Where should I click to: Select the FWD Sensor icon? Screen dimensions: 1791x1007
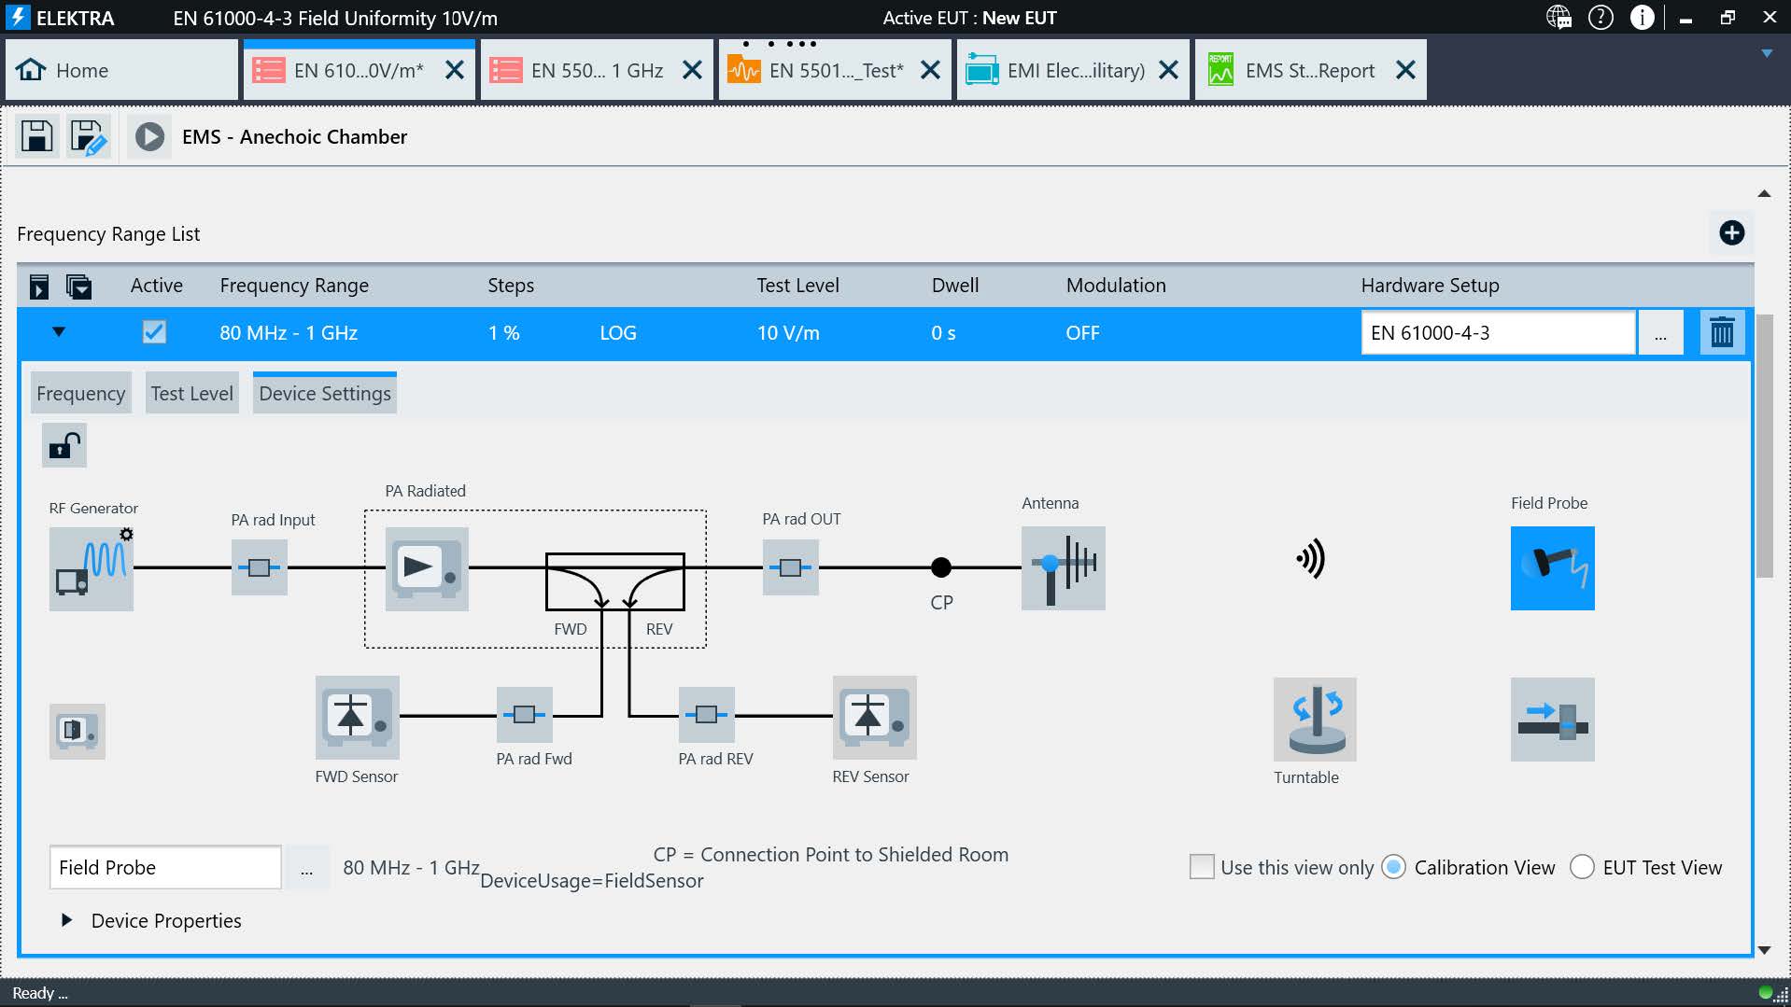(357, 717)
